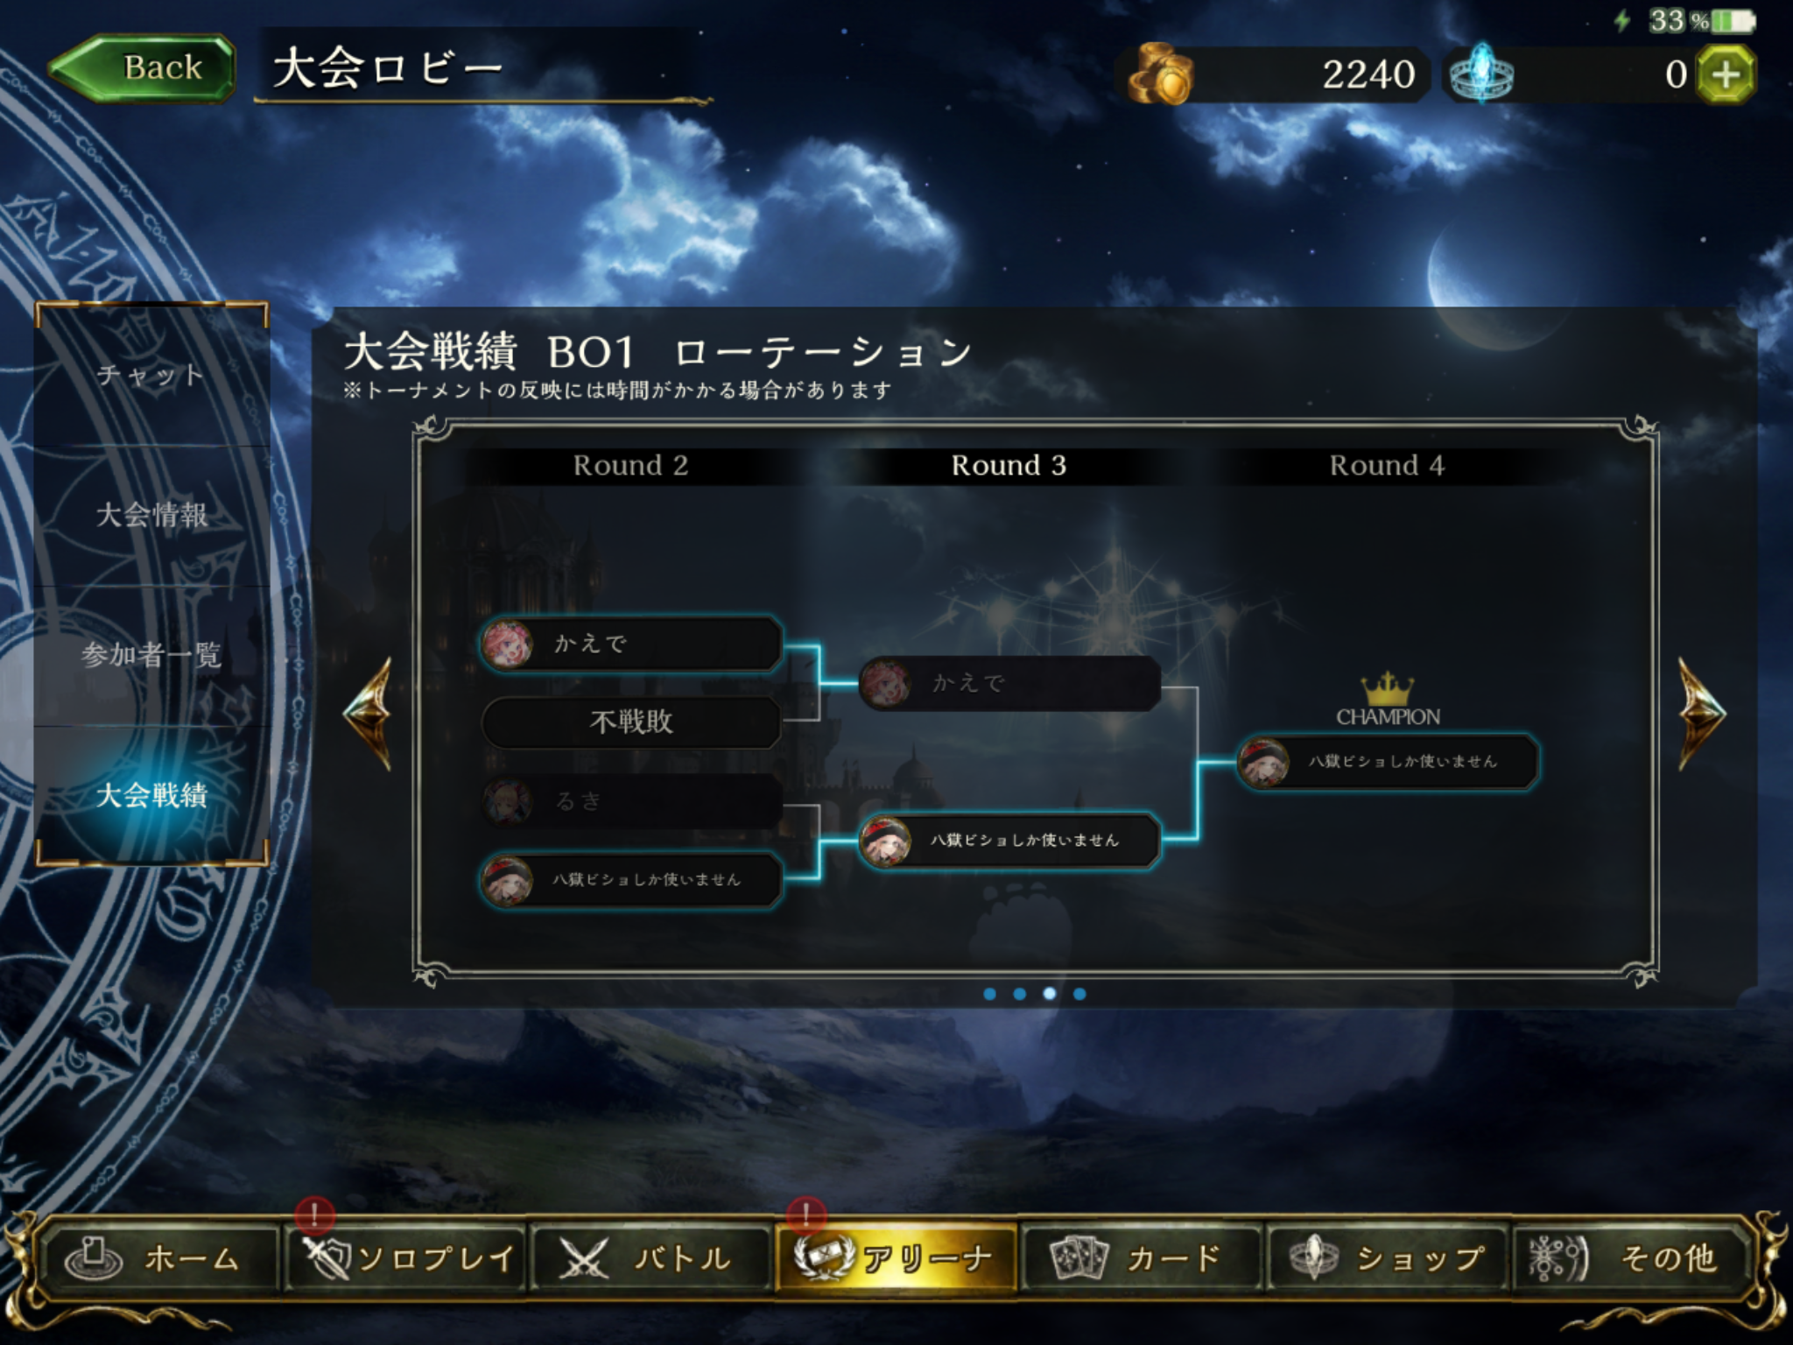Switch to 参加者一覧 tab in sidebar
This screenshot has width=1793, height=1345.
pos(151,655)
